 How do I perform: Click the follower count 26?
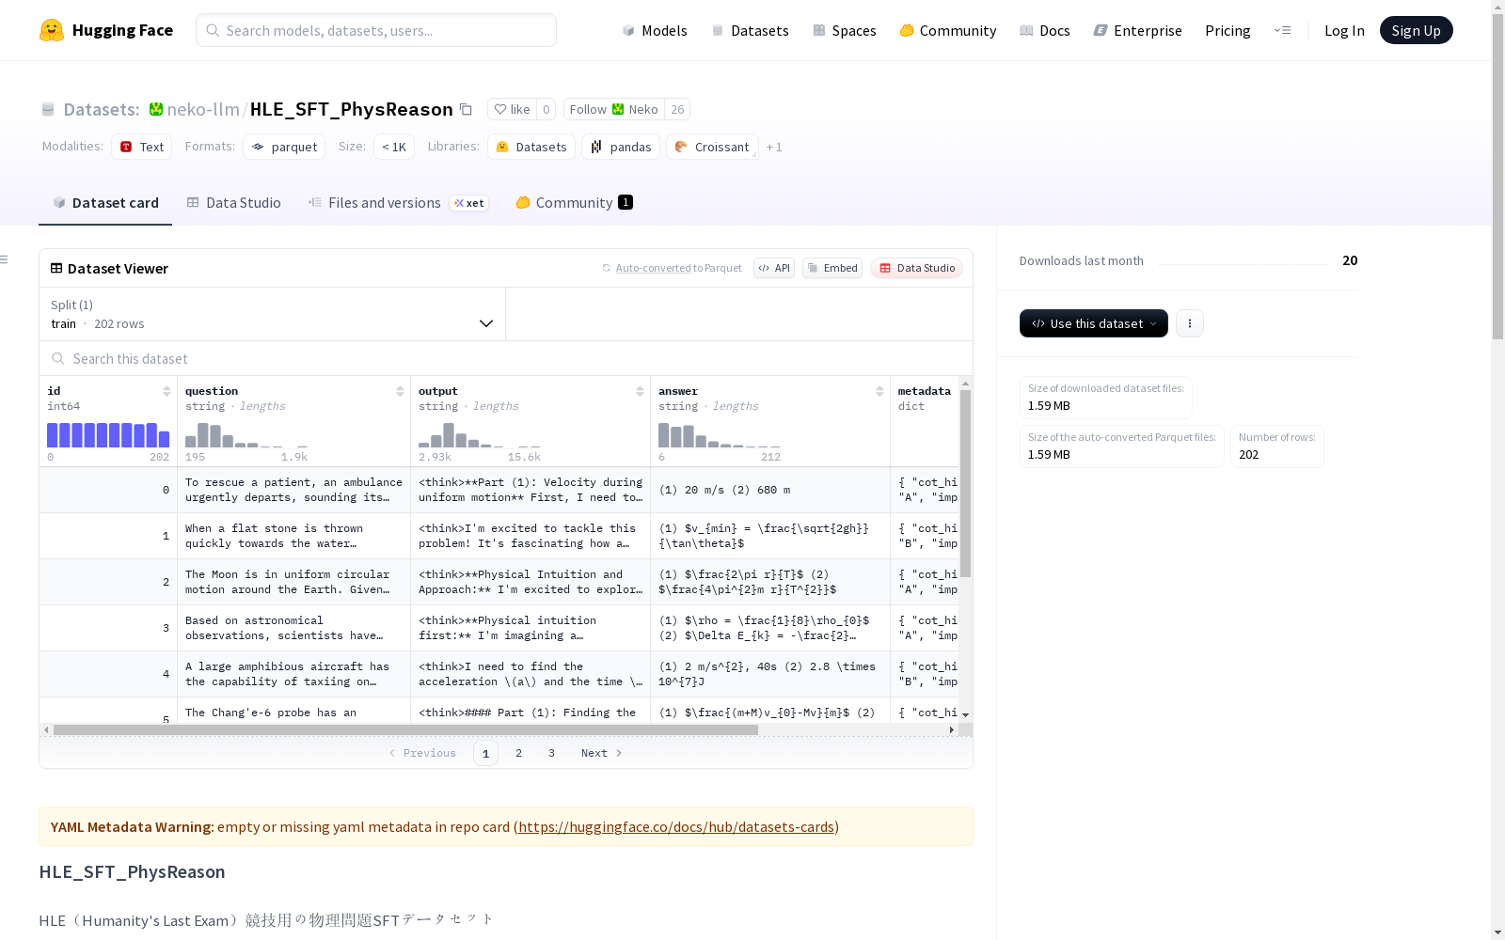677,109
